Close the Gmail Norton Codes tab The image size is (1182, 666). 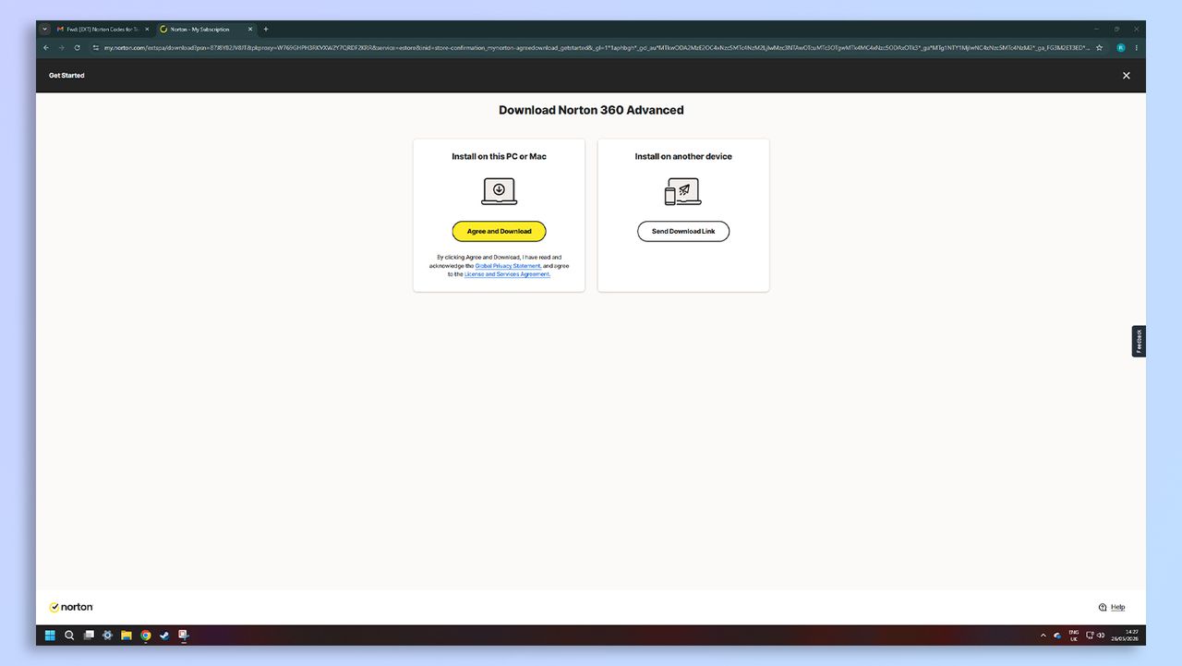coord(146,29)
